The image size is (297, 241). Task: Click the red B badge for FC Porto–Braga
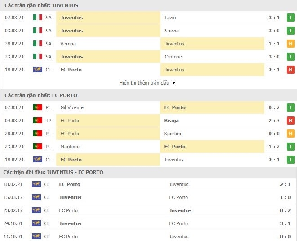(x=290, y=120)
